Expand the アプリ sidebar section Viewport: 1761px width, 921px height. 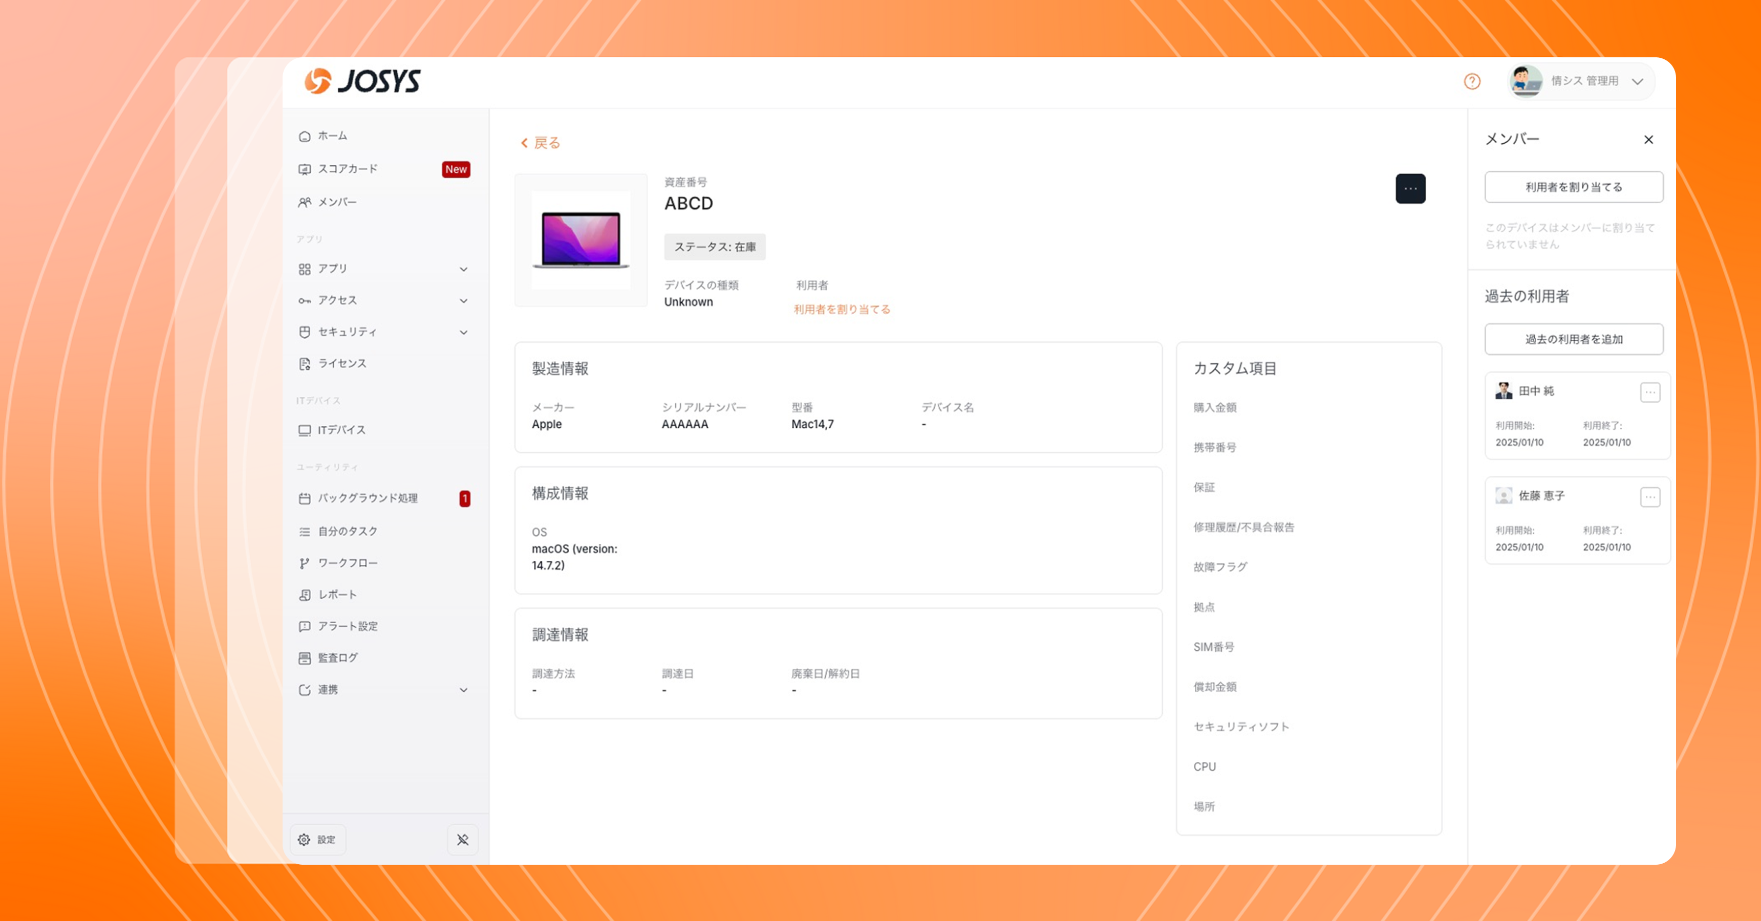463,269
